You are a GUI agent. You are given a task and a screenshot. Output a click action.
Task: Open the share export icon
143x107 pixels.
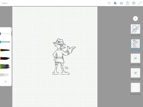click(x=128, y=3)
